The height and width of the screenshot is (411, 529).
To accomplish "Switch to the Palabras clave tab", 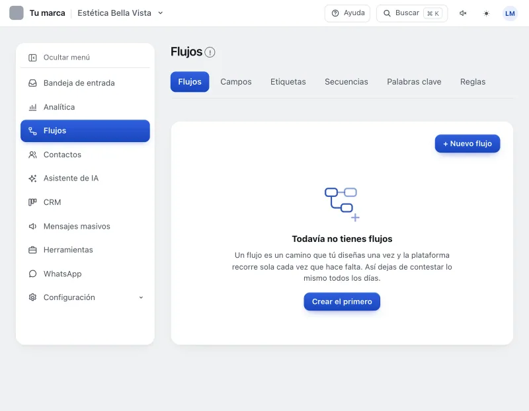I will pyautogui.click(x=414, y=82).
